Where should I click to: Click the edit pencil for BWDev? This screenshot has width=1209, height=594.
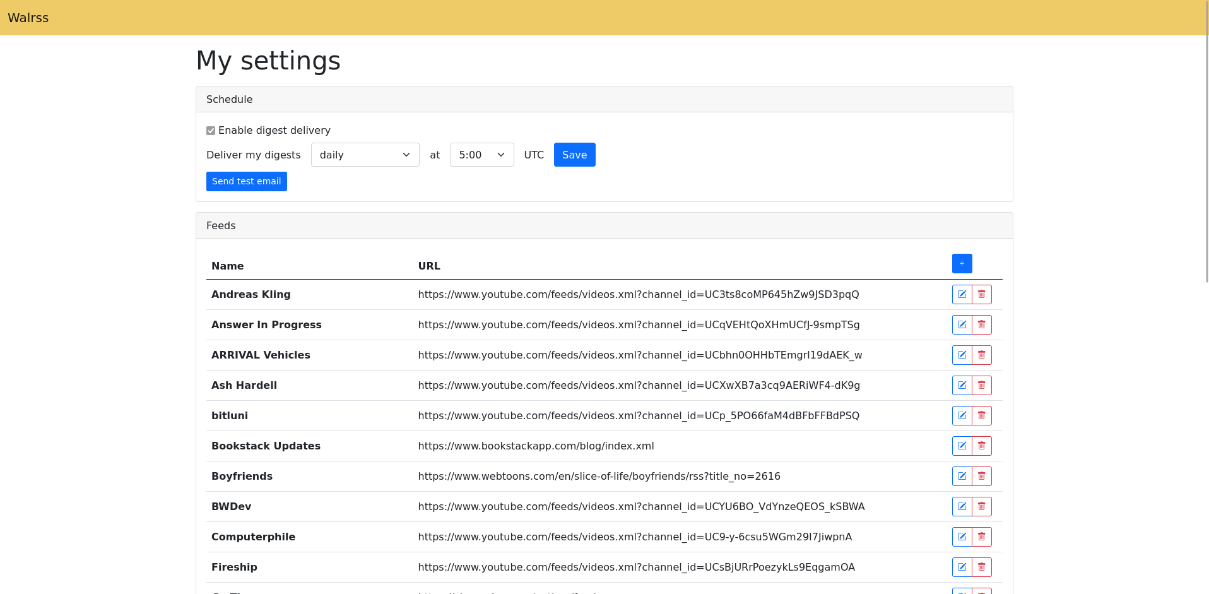pos(962,506)
